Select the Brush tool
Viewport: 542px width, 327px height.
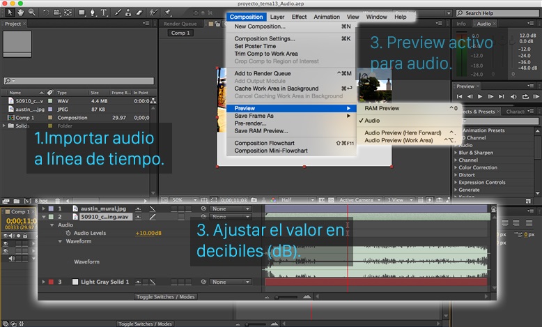pos(118,13)
